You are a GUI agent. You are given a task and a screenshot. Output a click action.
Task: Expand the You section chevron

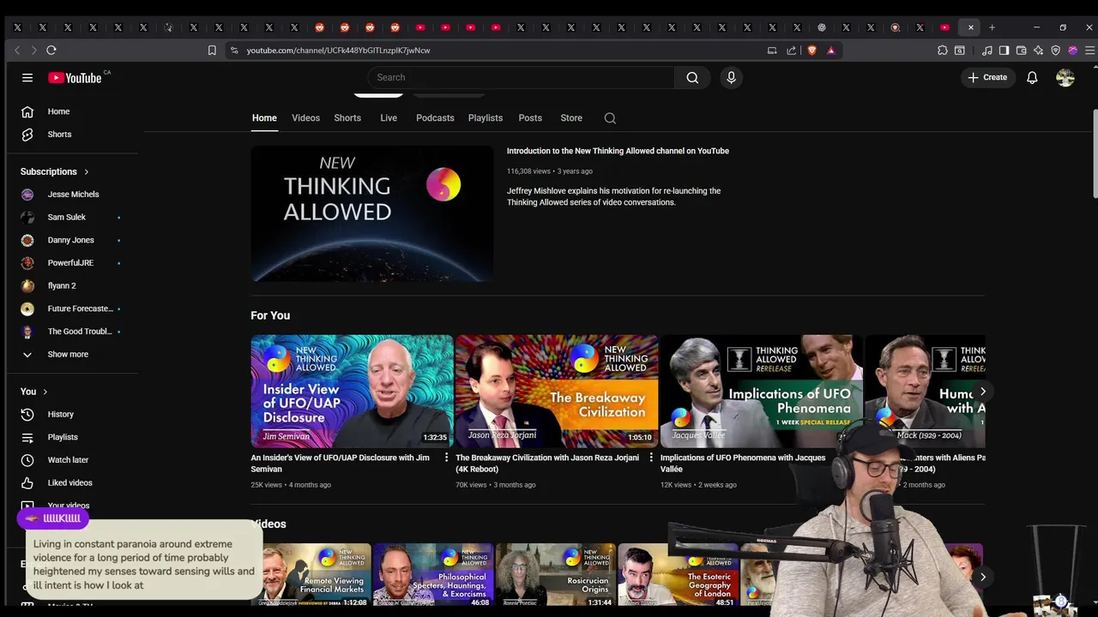click(45, 392)
